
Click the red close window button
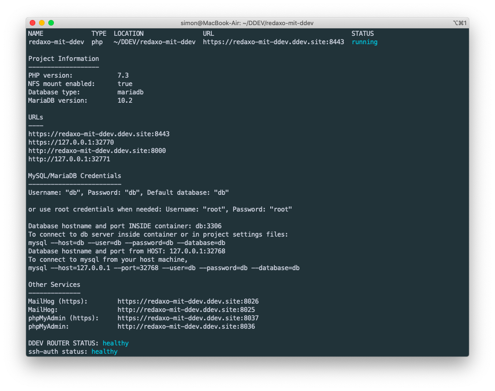(33, 23)
